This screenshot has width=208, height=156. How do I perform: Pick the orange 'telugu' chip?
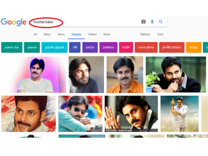(193, 47)
